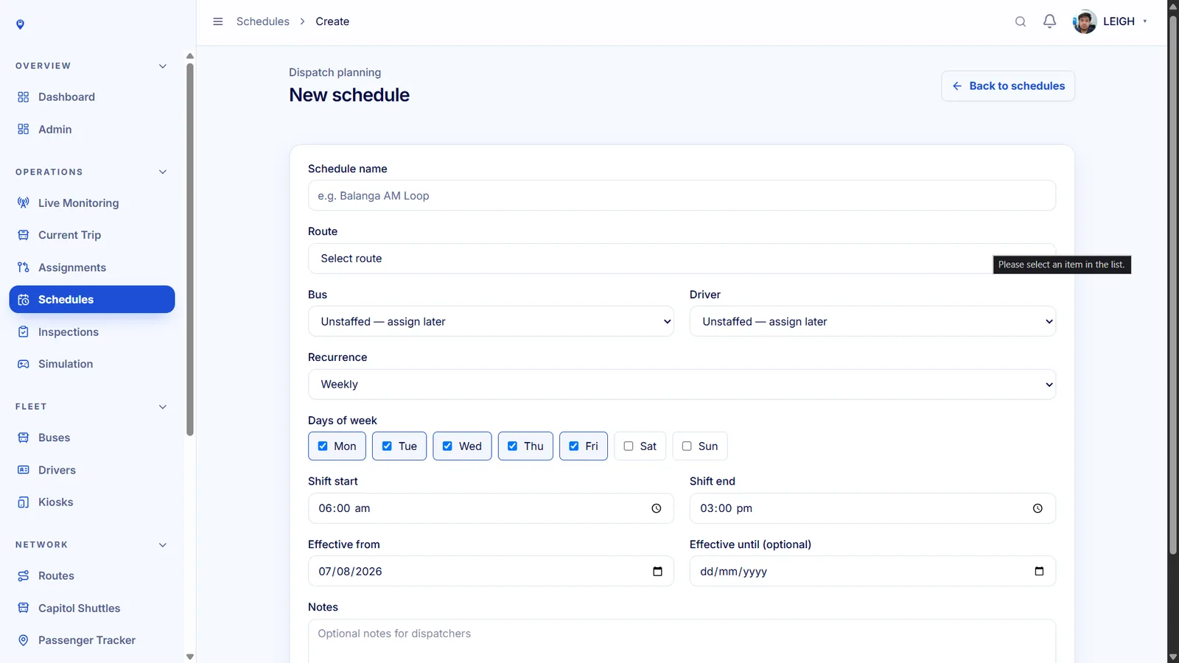Follow the Schedules breadcrumb link
The image size is (1179, 663).
point(263,21)
